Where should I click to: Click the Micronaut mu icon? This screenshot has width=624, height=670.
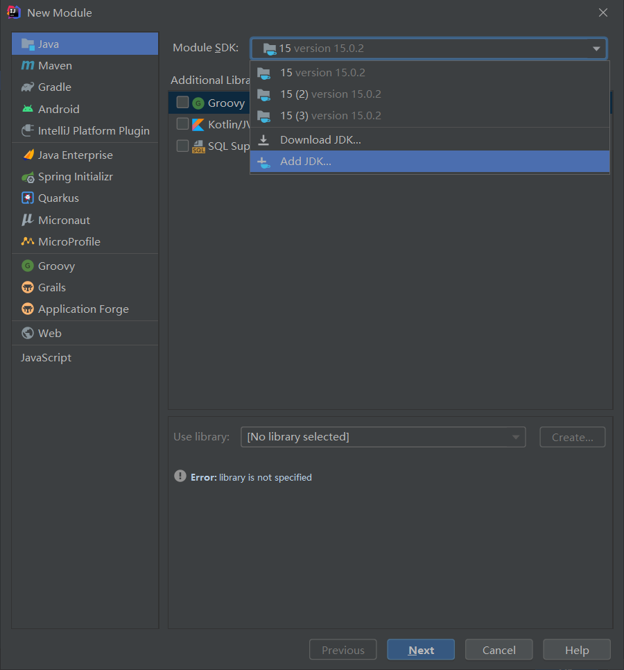tap(28, 220)
